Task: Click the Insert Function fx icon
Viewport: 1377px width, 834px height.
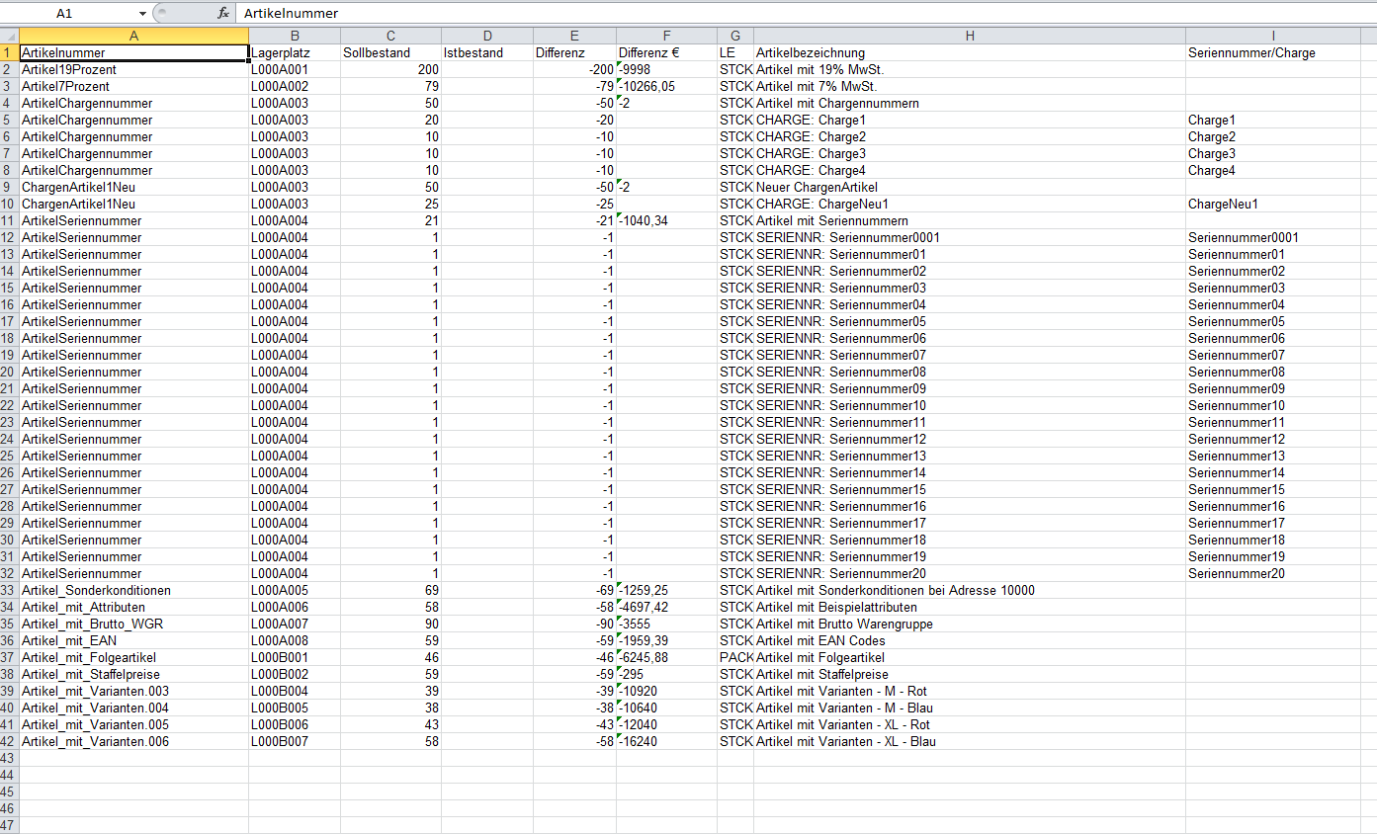Action: [x=223, y=14]
